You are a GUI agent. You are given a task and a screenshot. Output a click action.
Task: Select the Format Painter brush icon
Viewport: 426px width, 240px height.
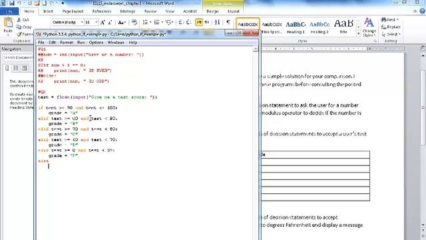[19, 34]
